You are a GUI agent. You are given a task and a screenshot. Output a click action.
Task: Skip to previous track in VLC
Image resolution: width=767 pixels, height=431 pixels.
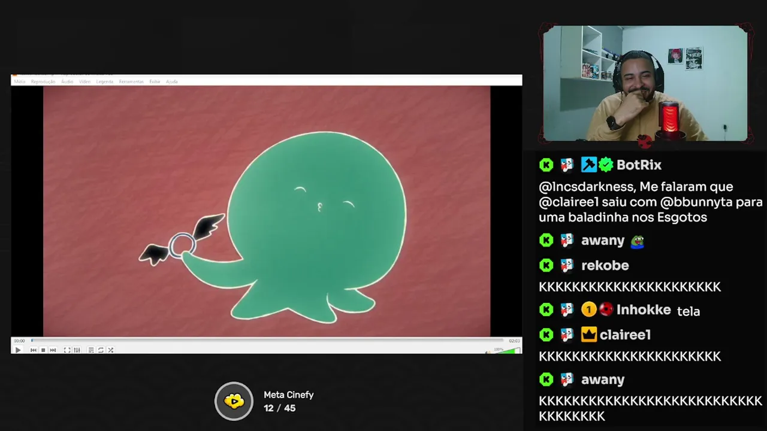point(34,350)
